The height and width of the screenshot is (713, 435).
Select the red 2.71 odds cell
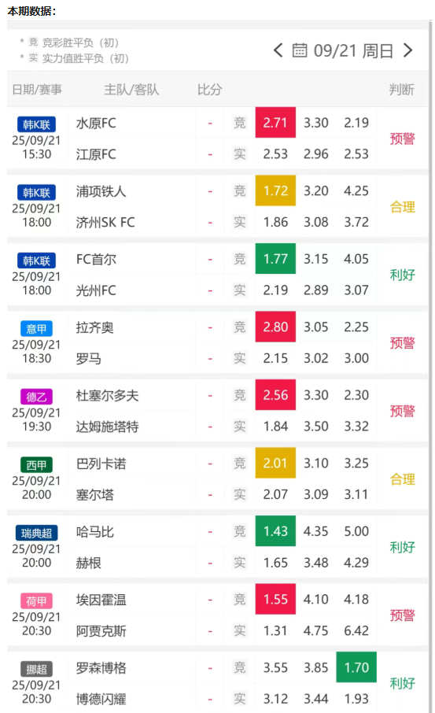point(275,122)
